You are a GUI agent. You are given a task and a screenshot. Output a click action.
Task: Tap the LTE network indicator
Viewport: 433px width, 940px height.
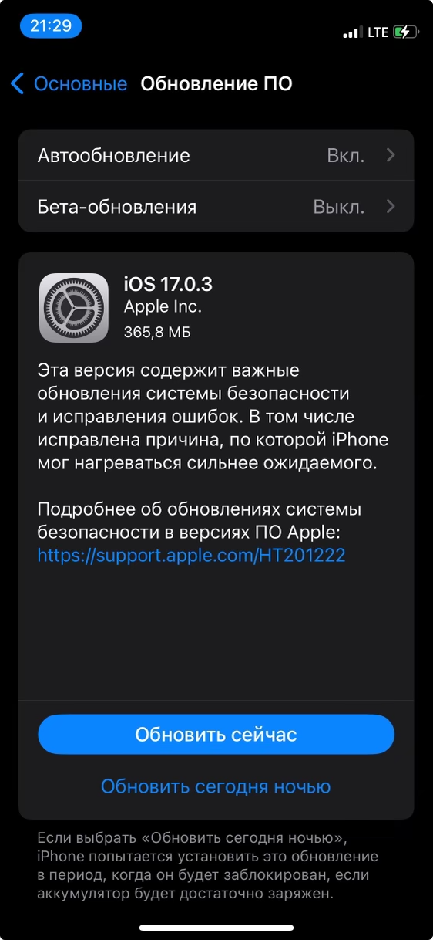coord(378,32)
